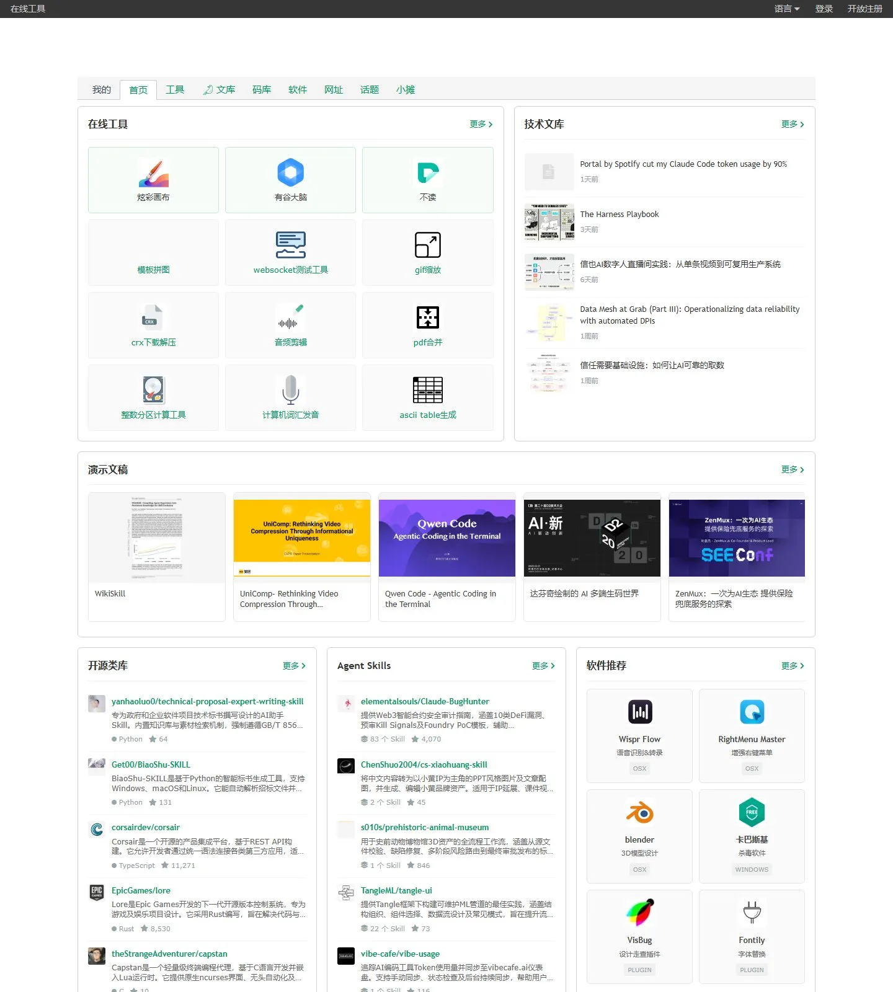The image size is (893, 992).
Task: Click the 开放注册 register link
Action: pyautogui.click(x=865, y=9)
